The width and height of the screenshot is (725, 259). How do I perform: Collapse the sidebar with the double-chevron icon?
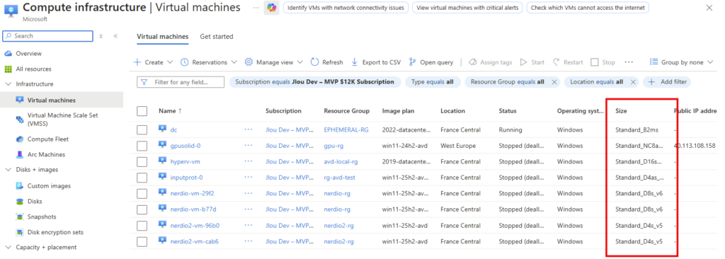tap(115, 36)
